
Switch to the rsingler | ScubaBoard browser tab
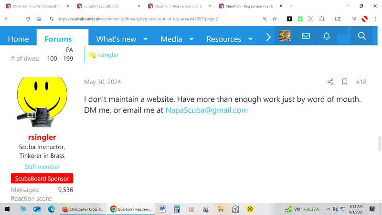[x=107, y=6]
